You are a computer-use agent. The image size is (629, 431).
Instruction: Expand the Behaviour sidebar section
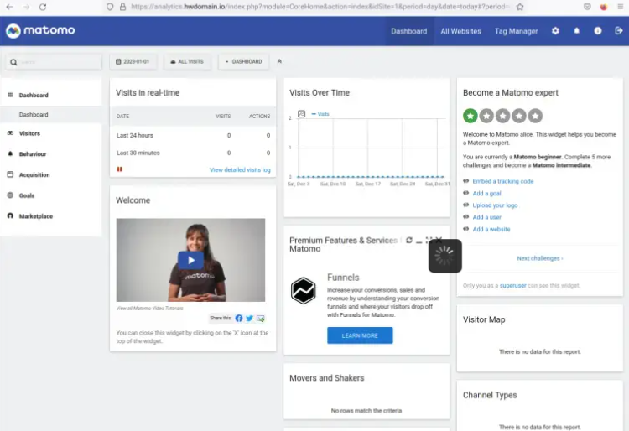(x=33, y=154)
